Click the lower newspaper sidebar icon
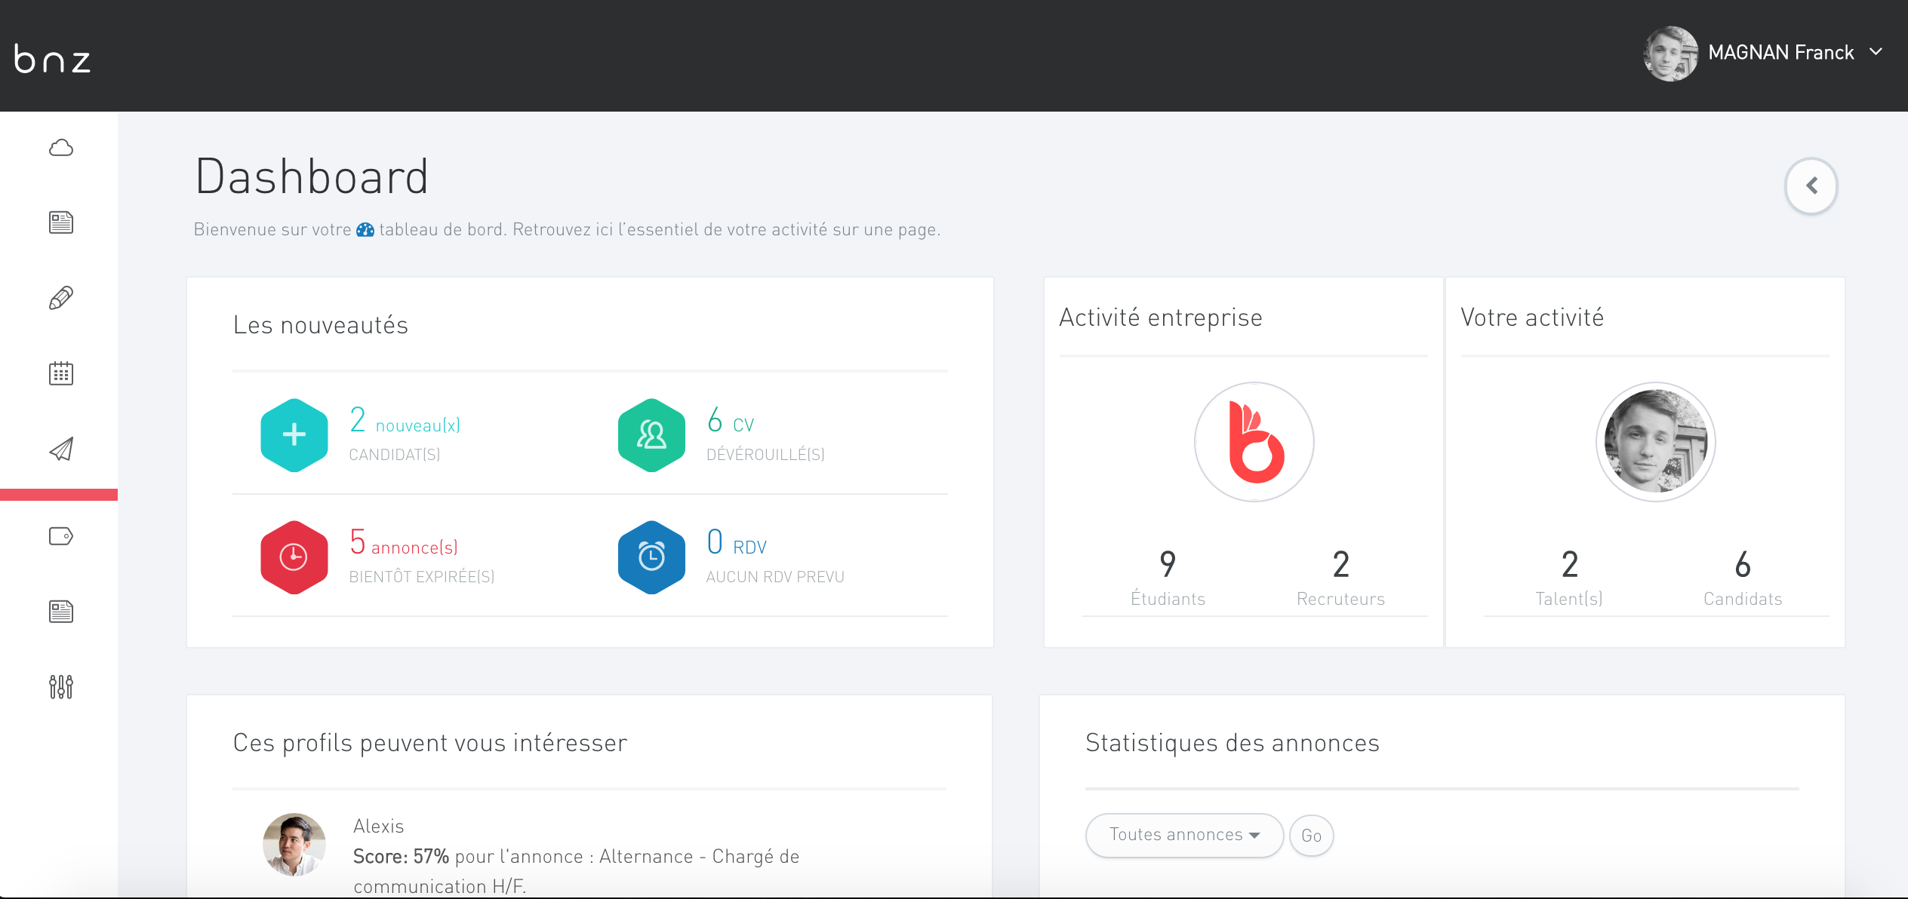1908x899 pixels. coord(60,611)
